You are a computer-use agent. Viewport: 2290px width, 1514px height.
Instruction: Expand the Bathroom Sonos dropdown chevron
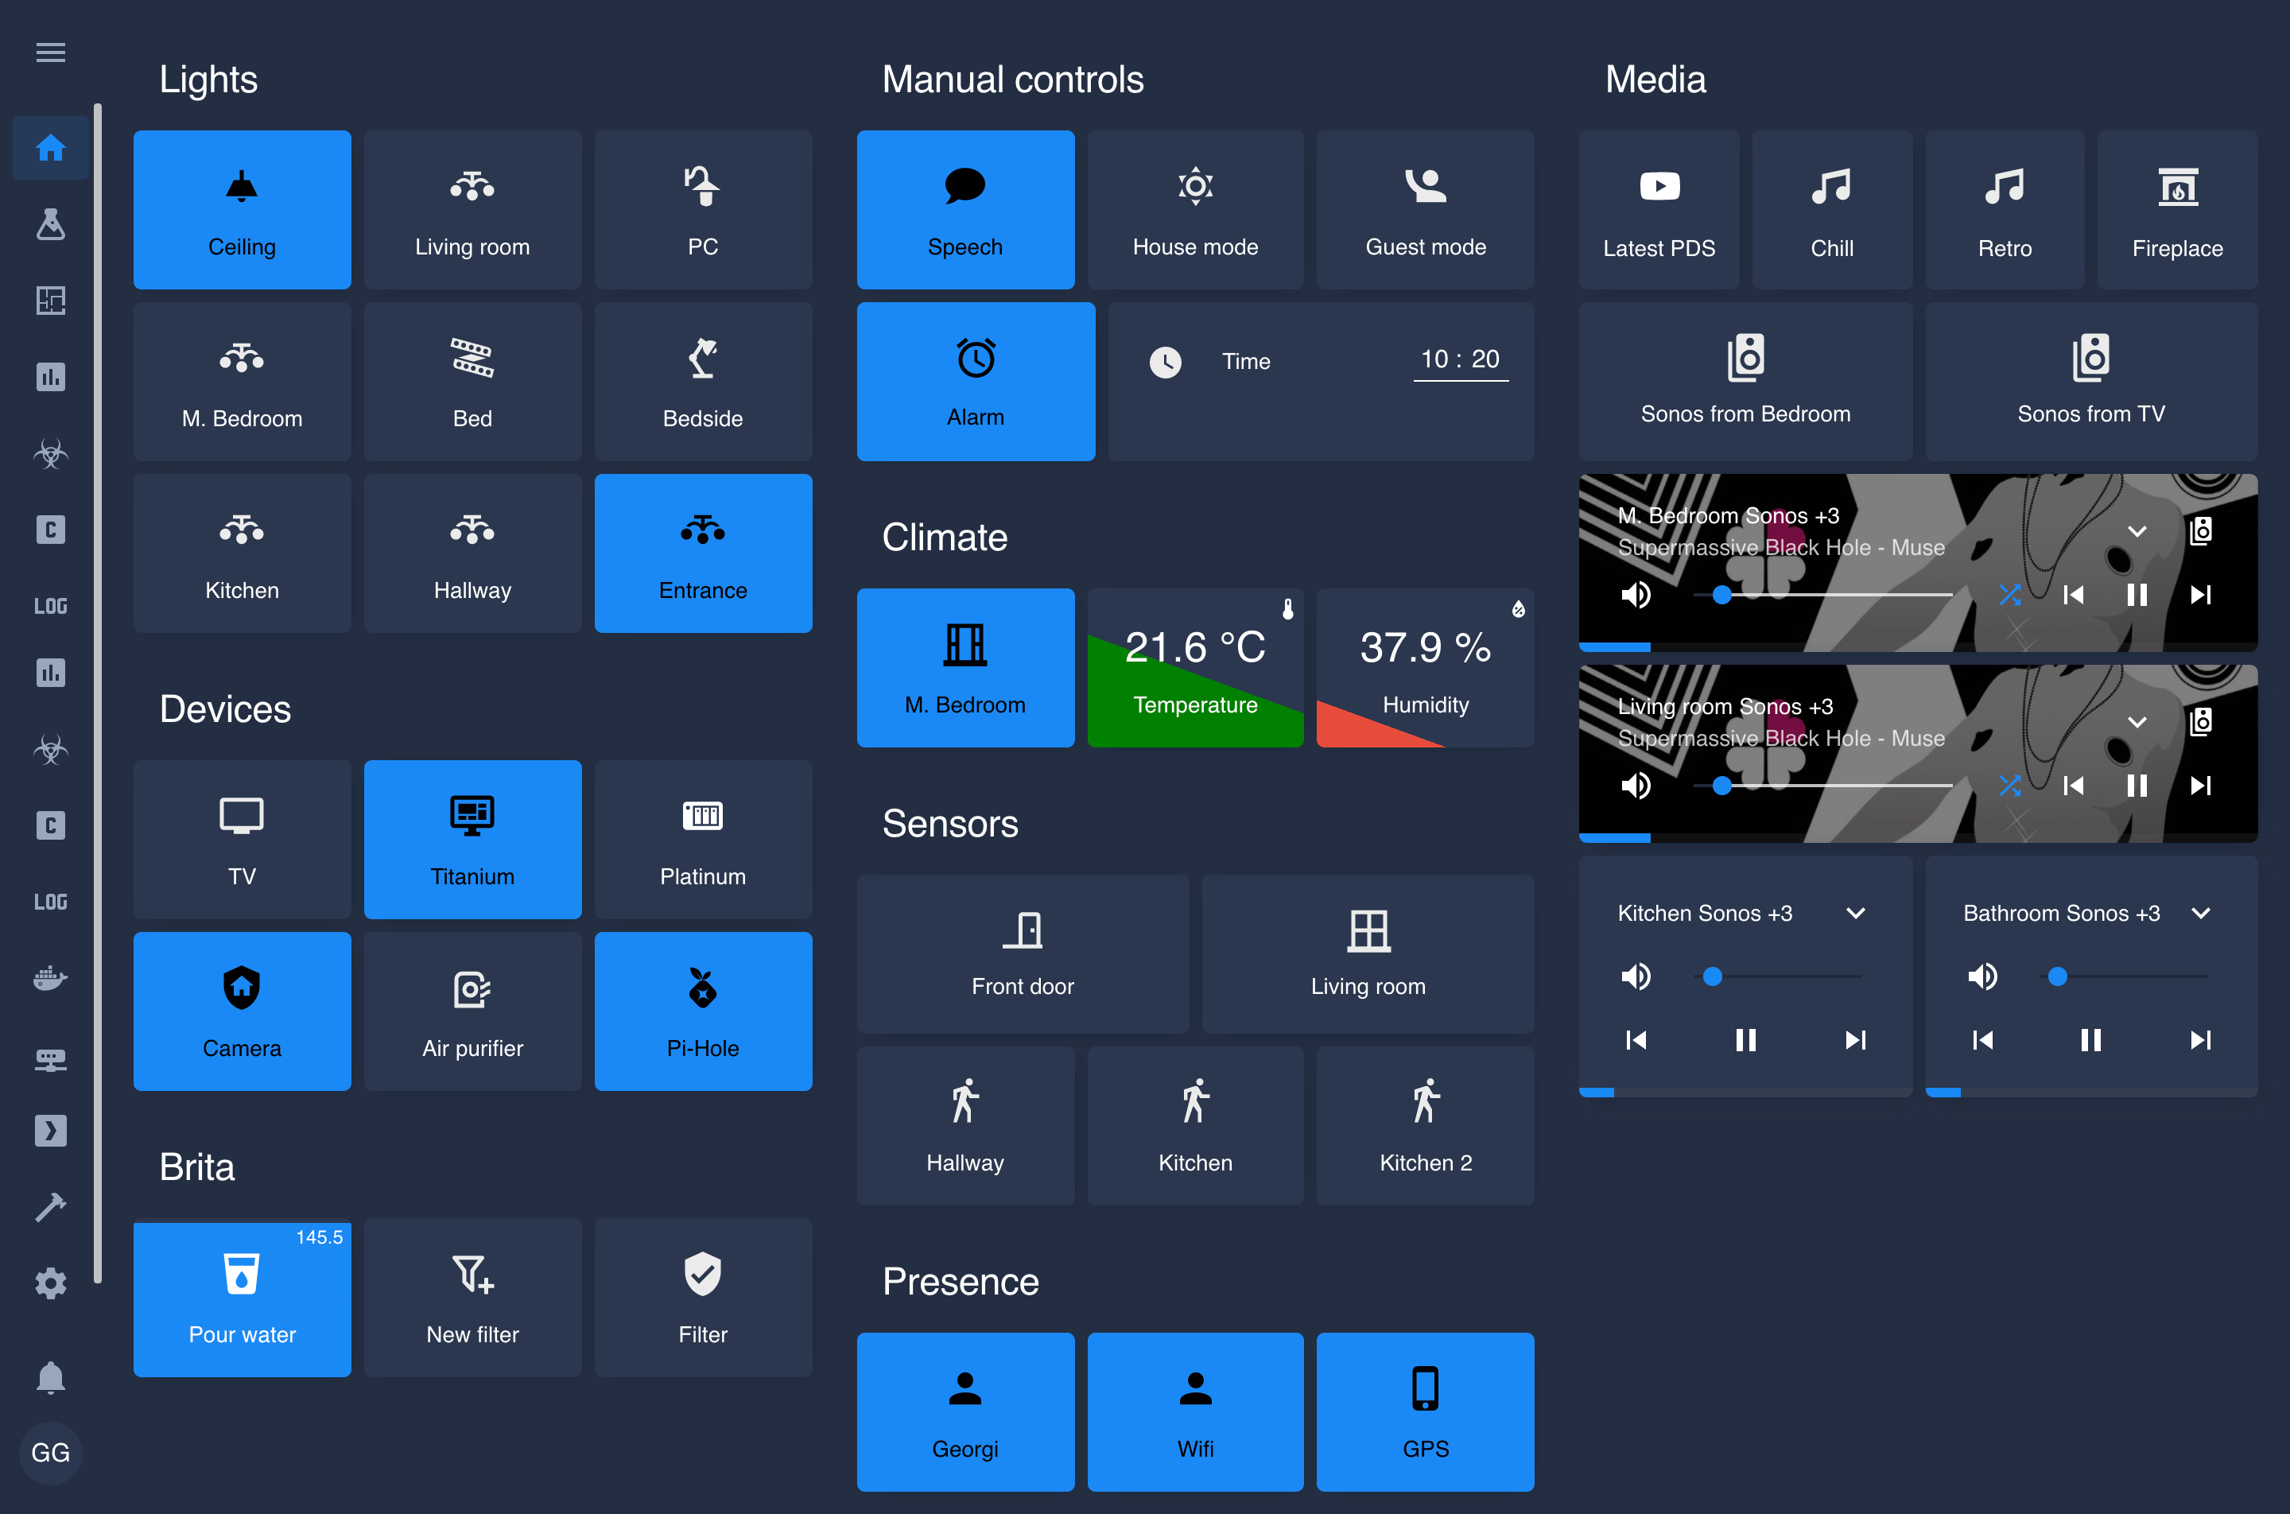tap(2200, 914)
